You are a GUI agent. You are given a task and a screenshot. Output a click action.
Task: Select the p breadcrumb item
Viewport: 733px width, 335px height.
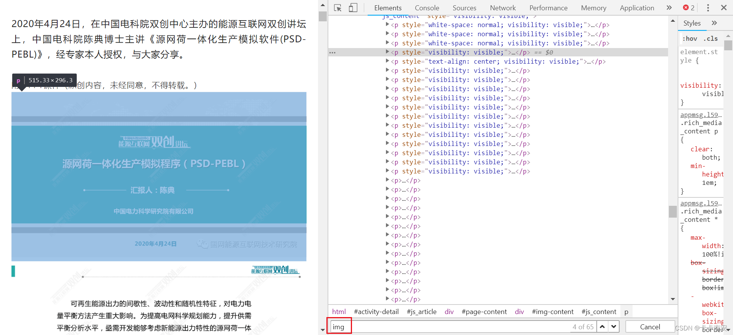click(626, 311)
